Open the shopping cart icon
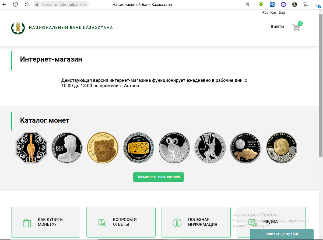This screenshot has width=323, height=240. pyautogui.click(x=296, y=28)
